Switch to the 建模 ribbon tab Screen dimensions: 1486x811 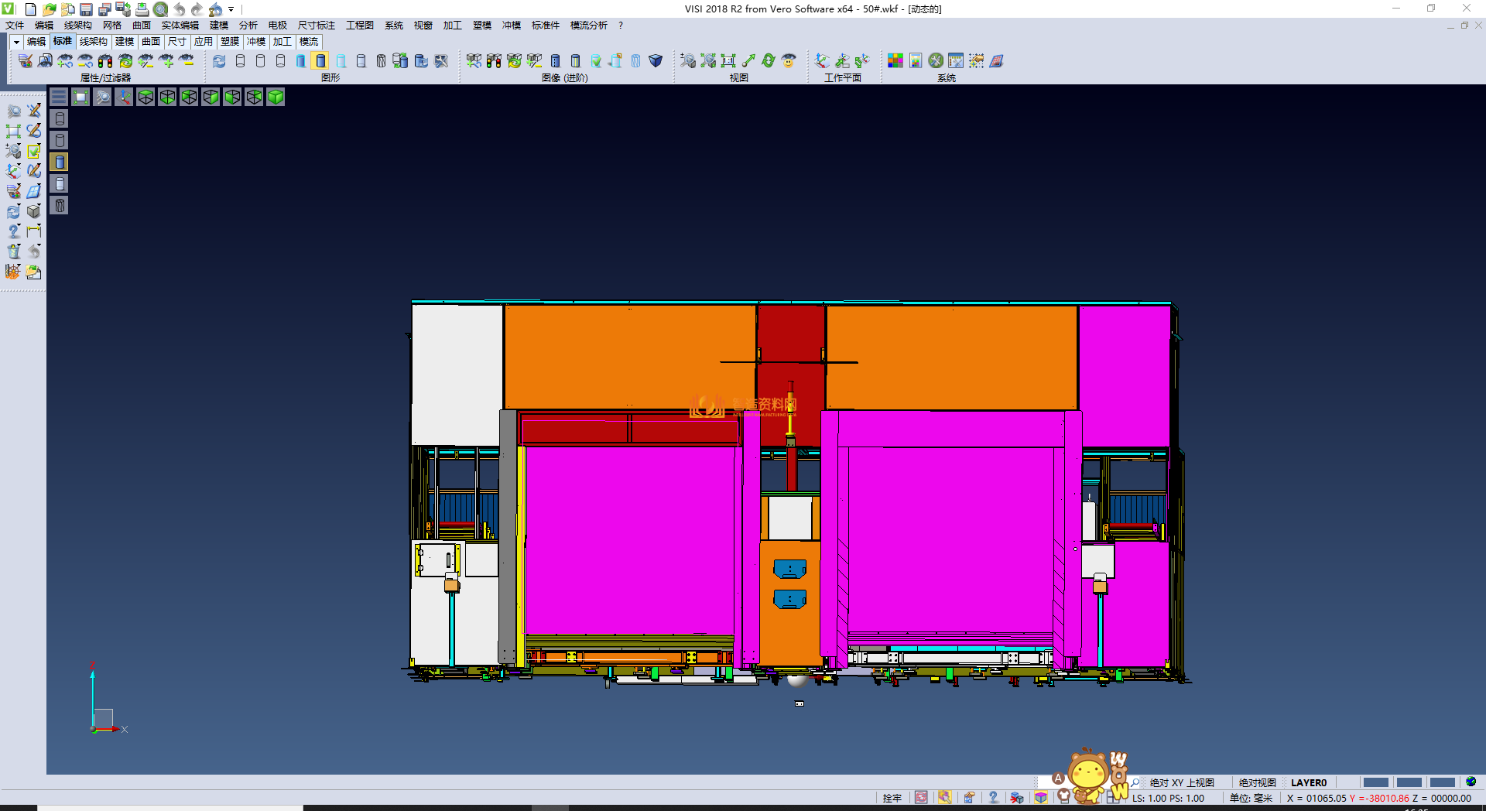(x=125, y=42)
